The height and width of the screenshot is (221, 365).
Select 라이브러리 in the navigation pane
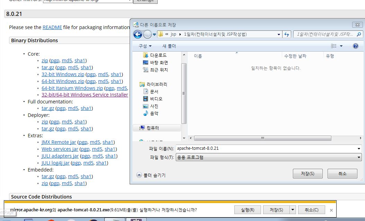pyautogui.click(x=153, y=84)
